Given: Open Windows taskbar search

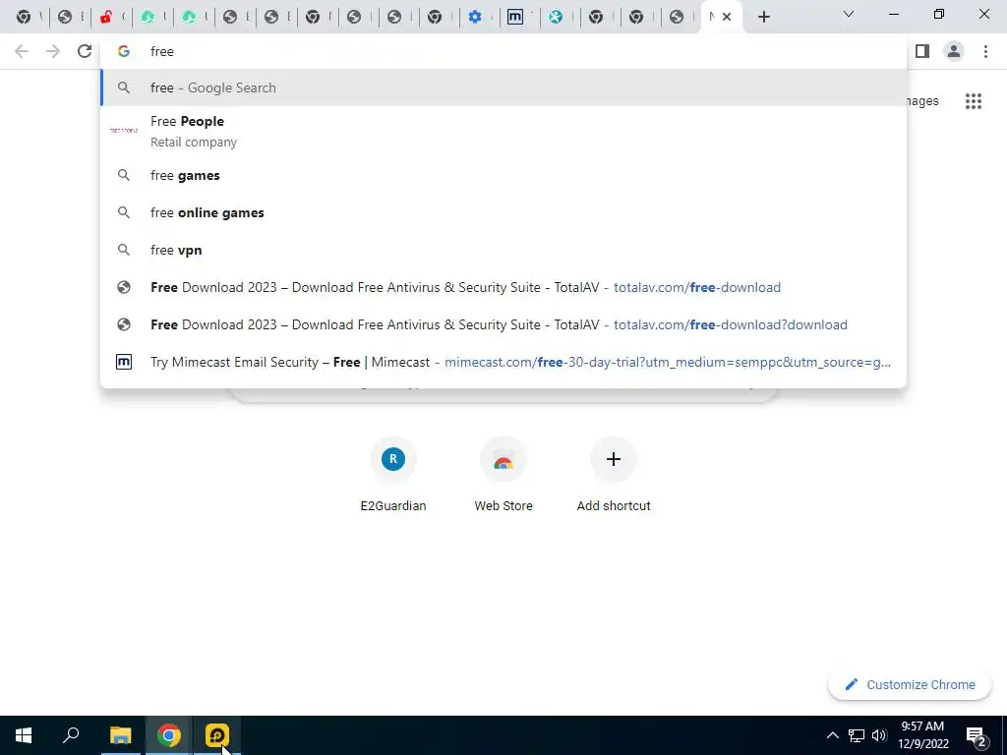Looking at the screenshot, I should click(71, 735).
